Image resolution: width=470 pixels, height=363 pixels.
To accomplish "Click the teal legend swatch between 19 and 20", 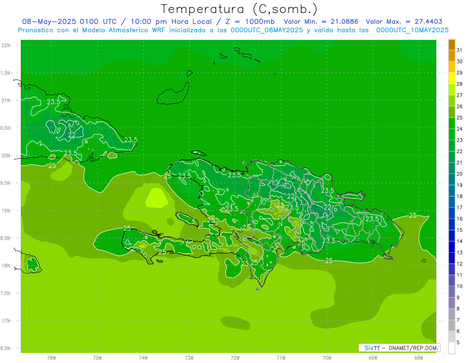I will click(x=452, y=179).
